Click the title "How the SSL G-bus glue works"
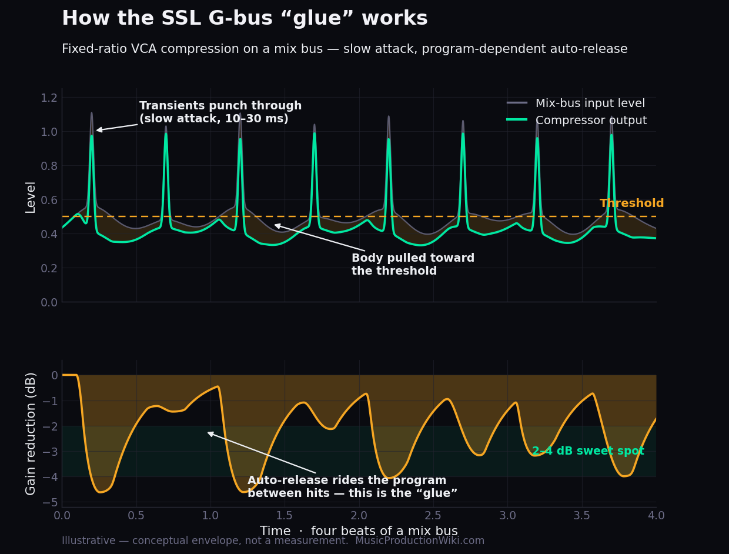The width and height of the screenshot is (729, 554). coord(245,19)
